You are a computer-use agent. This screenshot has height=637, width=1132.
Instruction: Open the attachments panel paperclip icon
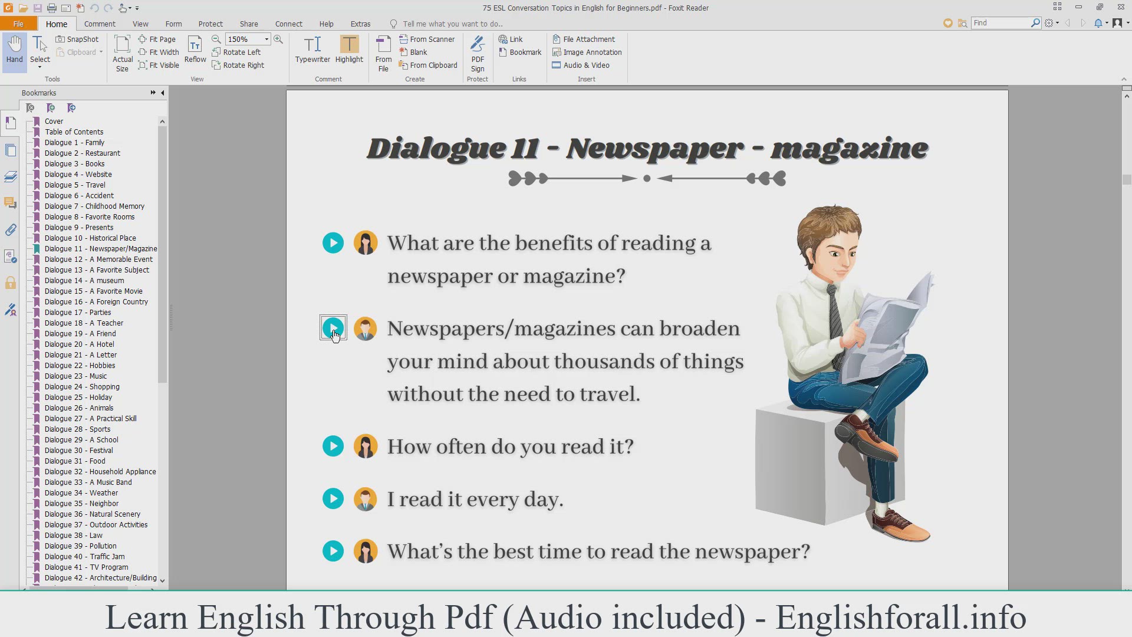(10, 230)
